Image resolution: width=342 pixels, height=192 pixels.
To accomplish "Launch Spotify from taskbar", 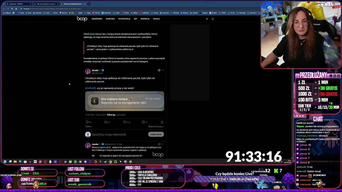I will click(75, 162).
